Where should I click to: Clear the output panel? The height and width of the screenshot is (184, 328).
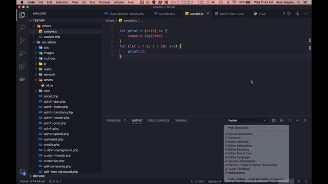pos(274,121)
